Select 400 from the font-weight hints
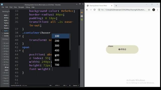Viewport: 161px width, 90px height. click(x=60, y=50)
